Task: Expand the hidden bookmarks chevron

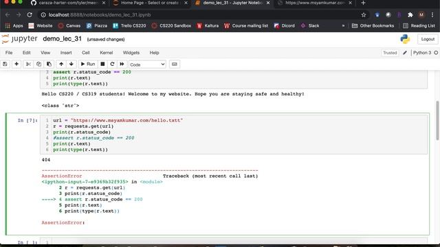Action: pyautogui.click(x=343, y=26)
